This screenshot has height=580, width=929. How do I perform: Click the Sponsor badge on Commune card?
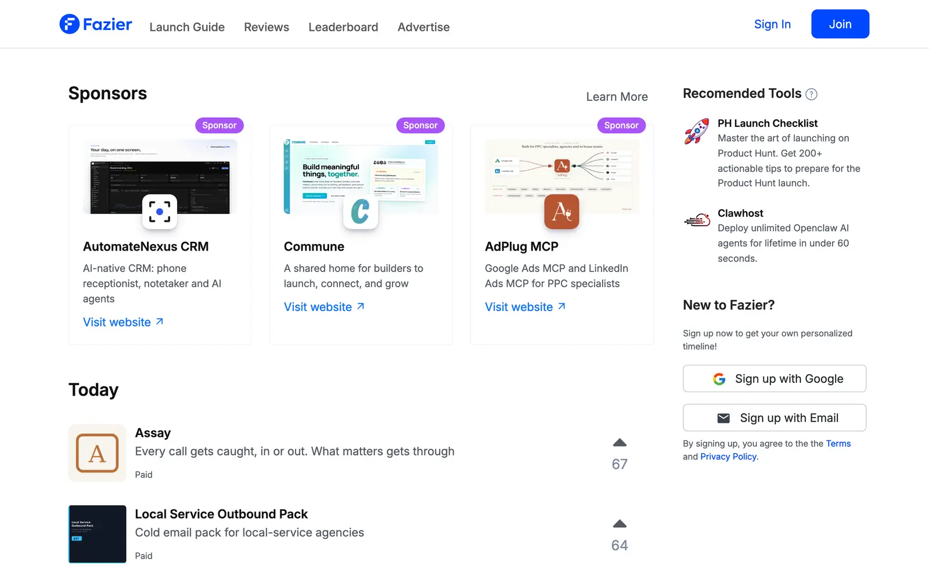(x=420, y=125)
